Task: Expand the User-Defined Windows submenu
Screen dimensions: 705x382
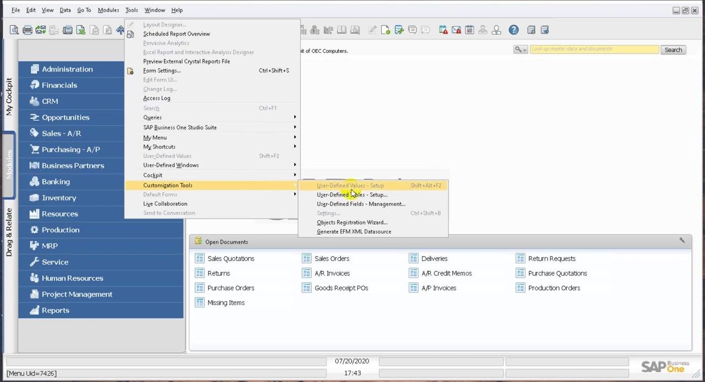Action: [x=295, y=165]
